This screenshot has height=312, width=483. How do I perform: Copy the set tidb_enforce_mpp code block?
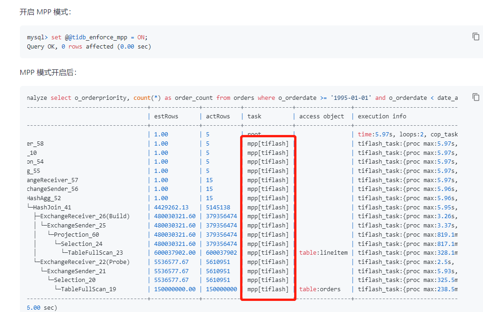[476, 37]
